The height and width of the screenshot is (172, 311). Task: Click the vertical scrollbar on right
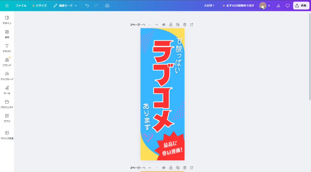310,57
